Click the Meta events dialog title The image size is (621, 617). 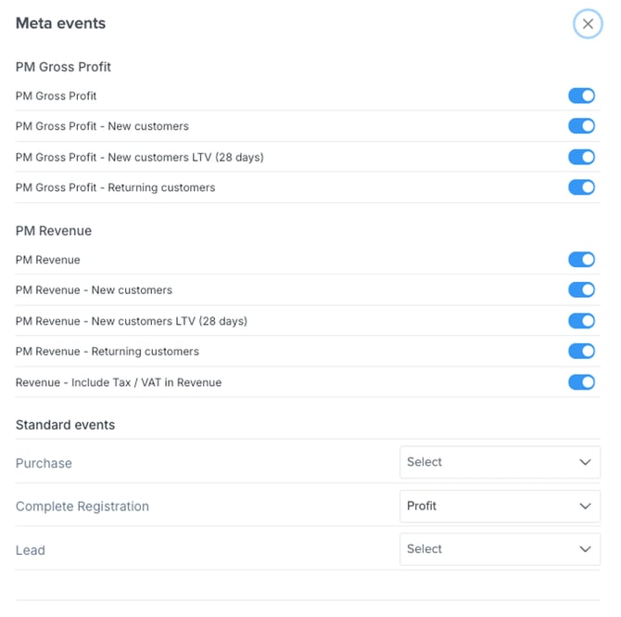[x=60, y=23]
